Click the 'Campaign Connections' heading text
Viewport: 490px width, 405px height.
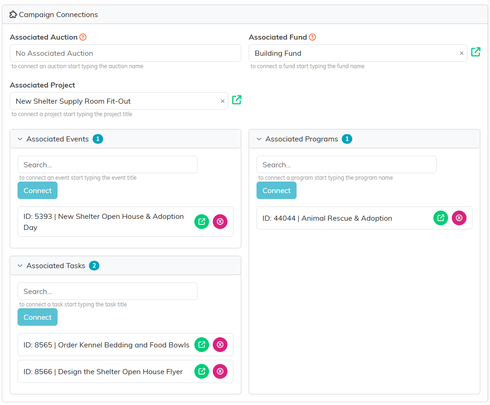click(x=58, y=15)
